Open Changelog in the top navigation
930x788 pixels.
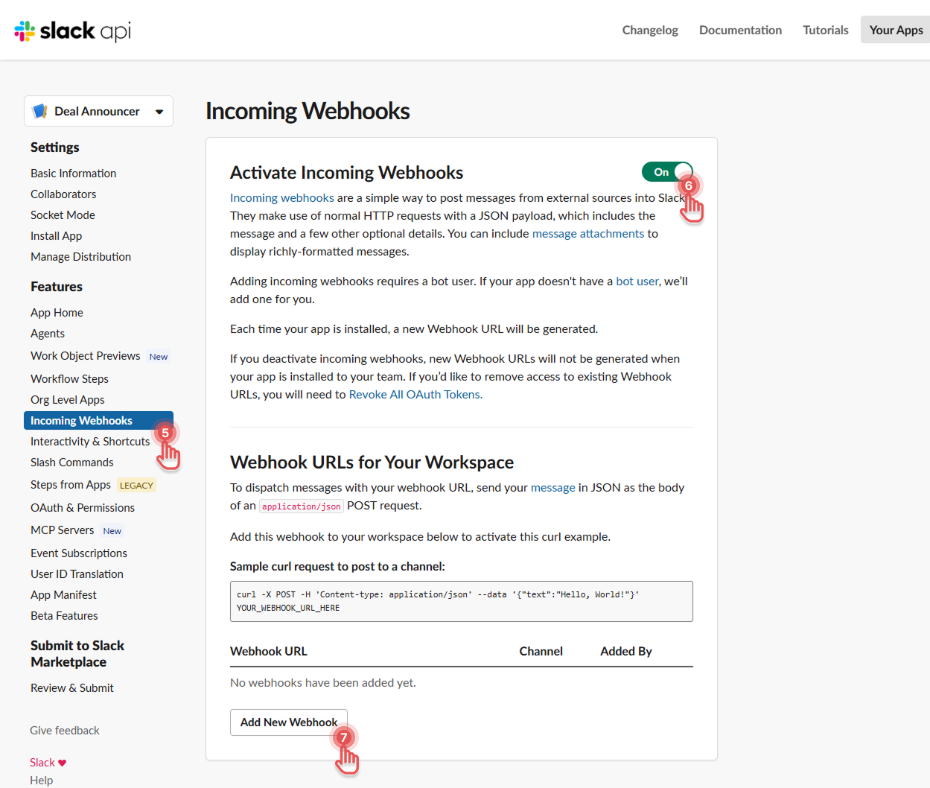click(650, 30)
